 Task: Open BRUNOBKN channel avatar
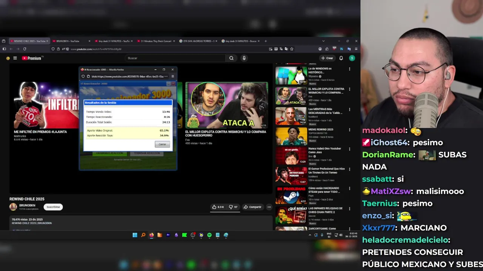click(x=13, y=207)
